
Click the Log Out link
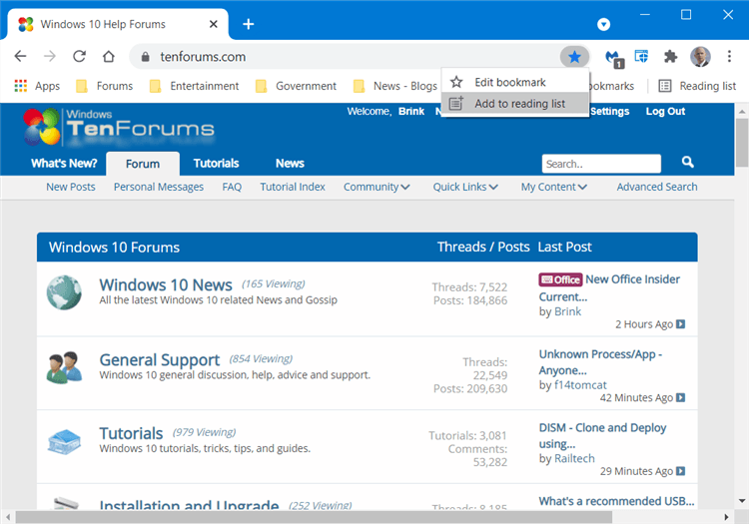click(665, 111)
